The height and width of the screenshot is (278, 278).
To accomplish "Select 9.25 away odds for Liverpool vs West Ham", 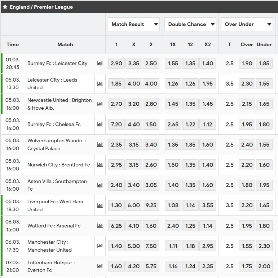I will tap(151, 205).
